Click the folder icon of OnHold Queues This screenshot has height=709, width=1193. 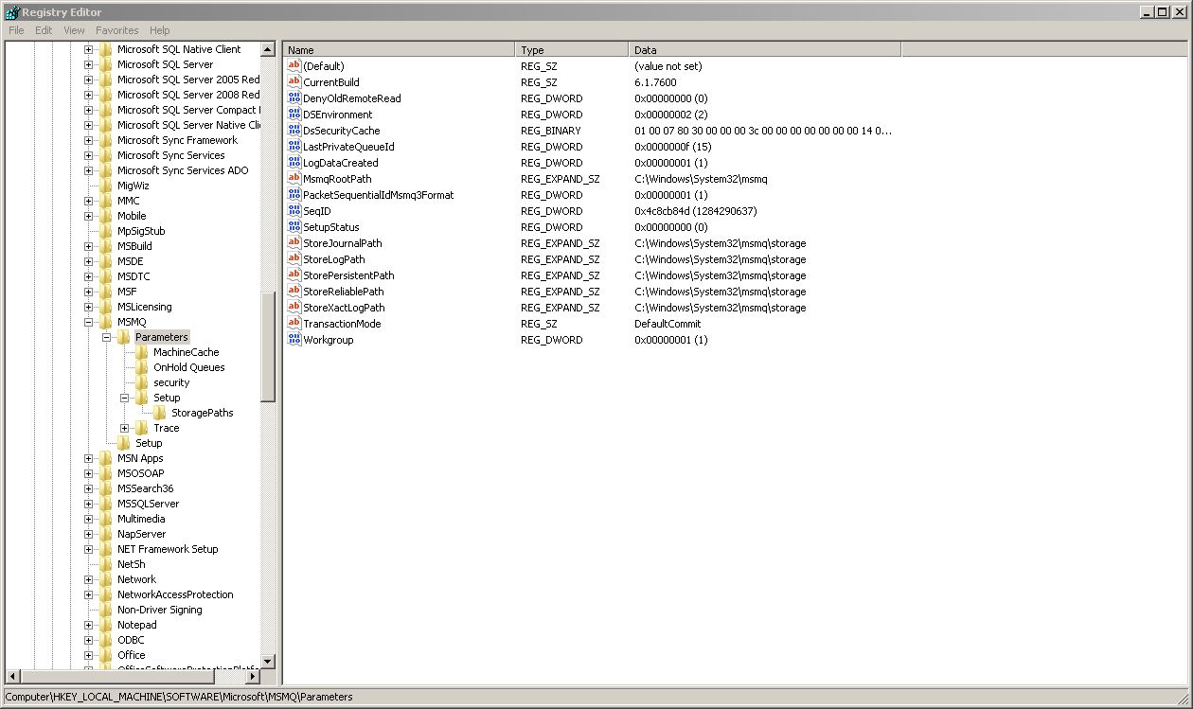click(142, 367)
